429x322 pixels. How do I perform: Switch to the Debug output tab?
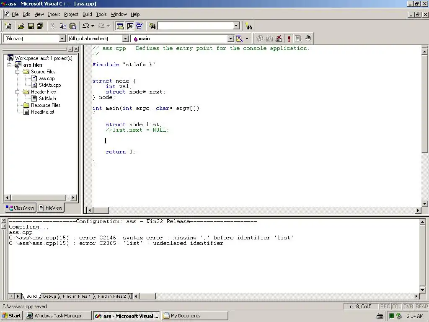pyautogui.click(x=49, y=296)
